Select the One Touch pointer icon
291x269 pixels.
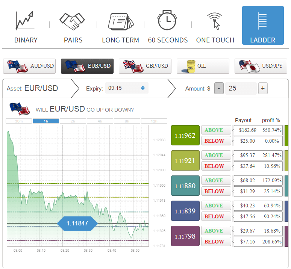[215, 21]
